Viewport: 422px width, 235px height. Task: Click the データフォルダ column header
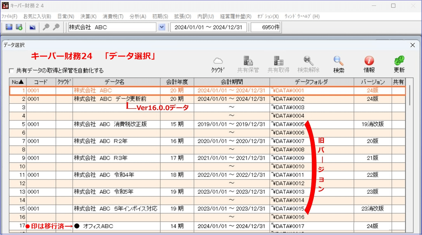click(312, 82)
